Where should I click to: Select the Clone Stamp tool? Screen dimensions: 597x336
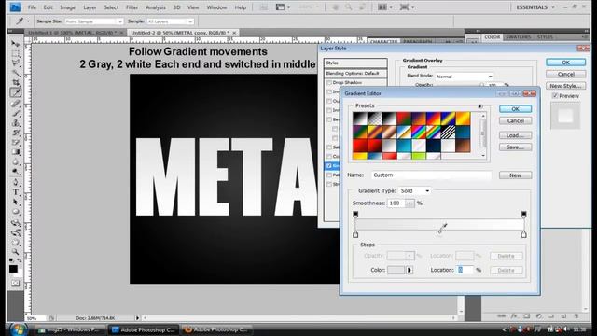15,122
